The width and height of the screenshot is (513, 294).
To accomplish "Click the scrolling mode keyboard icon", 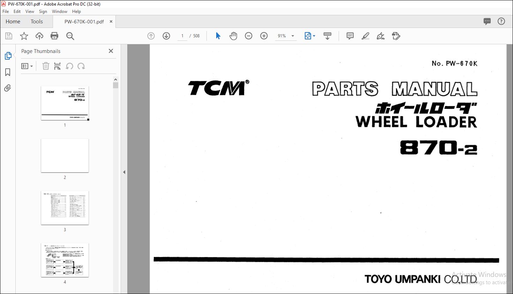I will 327,36.
